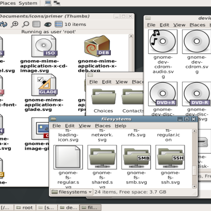The width and height of the screenshot is (211, 211).
Task: Click the 'Running as user root' banner
Action: (49, 32)
